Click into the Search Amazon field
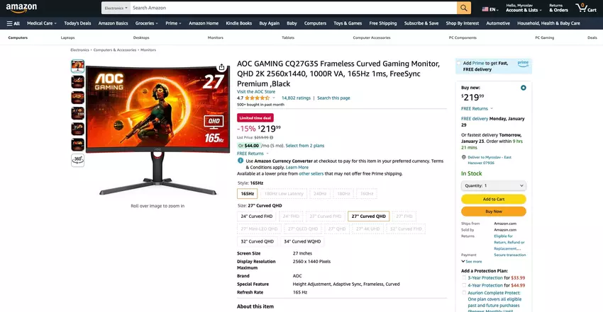603x312 pixels. tap(294, 8)
